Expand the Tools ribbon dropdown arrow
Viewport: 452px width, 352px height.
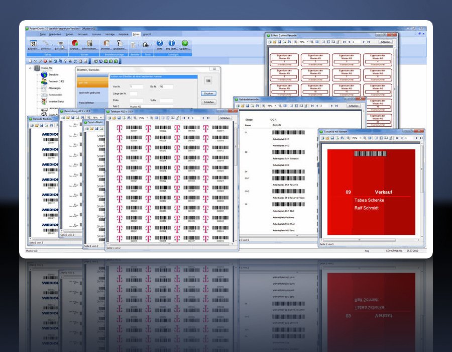click(151, 45)
